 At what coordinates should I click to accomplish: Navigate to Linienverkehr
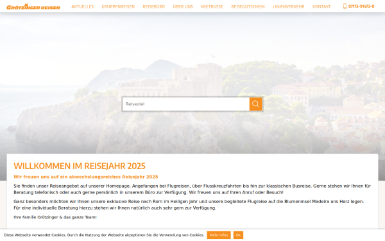[x=289, y=6]
